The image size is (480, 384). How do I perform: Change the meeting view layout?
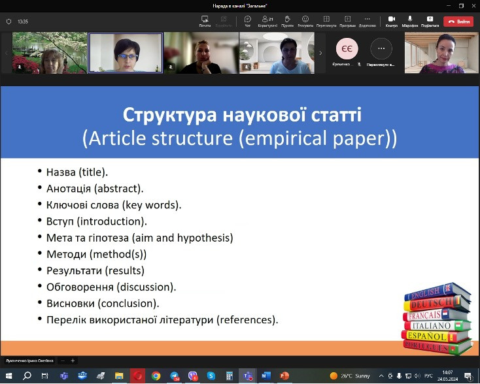[325, 20]
